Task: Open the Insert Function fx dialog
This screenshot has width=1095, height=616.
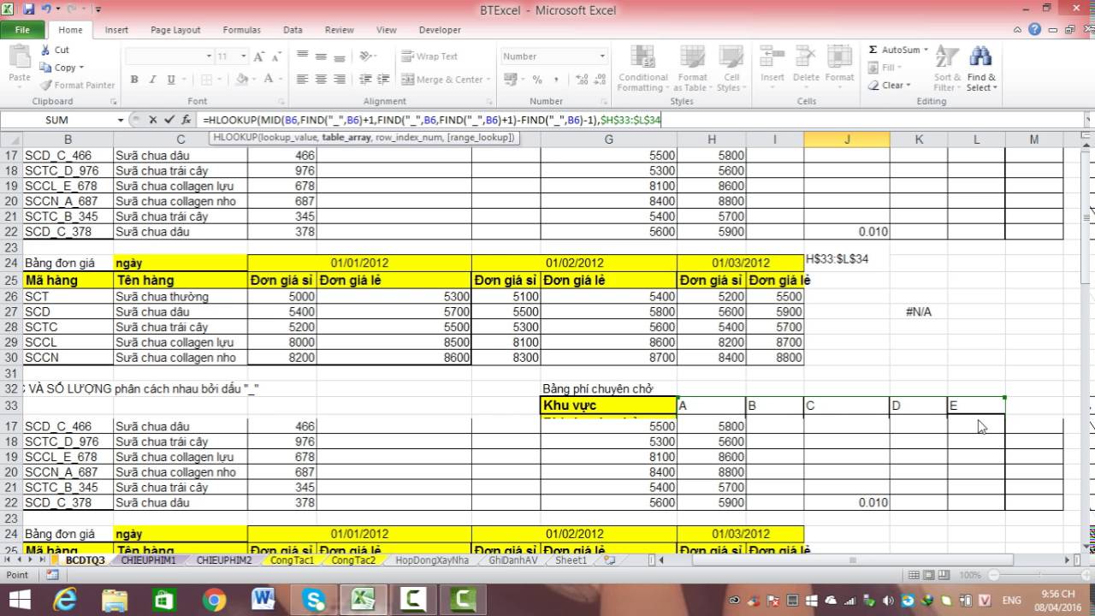Action: [x=186, y=120]
